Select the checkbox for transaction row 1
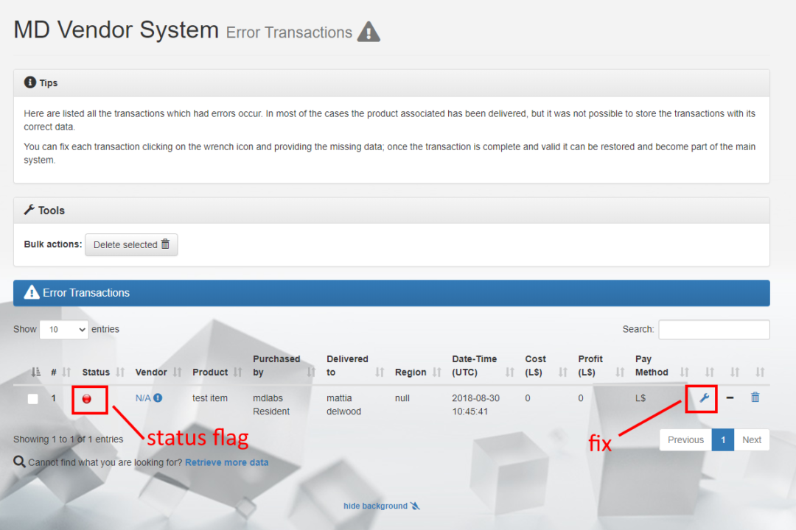796x530 pixels. [x=32, y=397]
